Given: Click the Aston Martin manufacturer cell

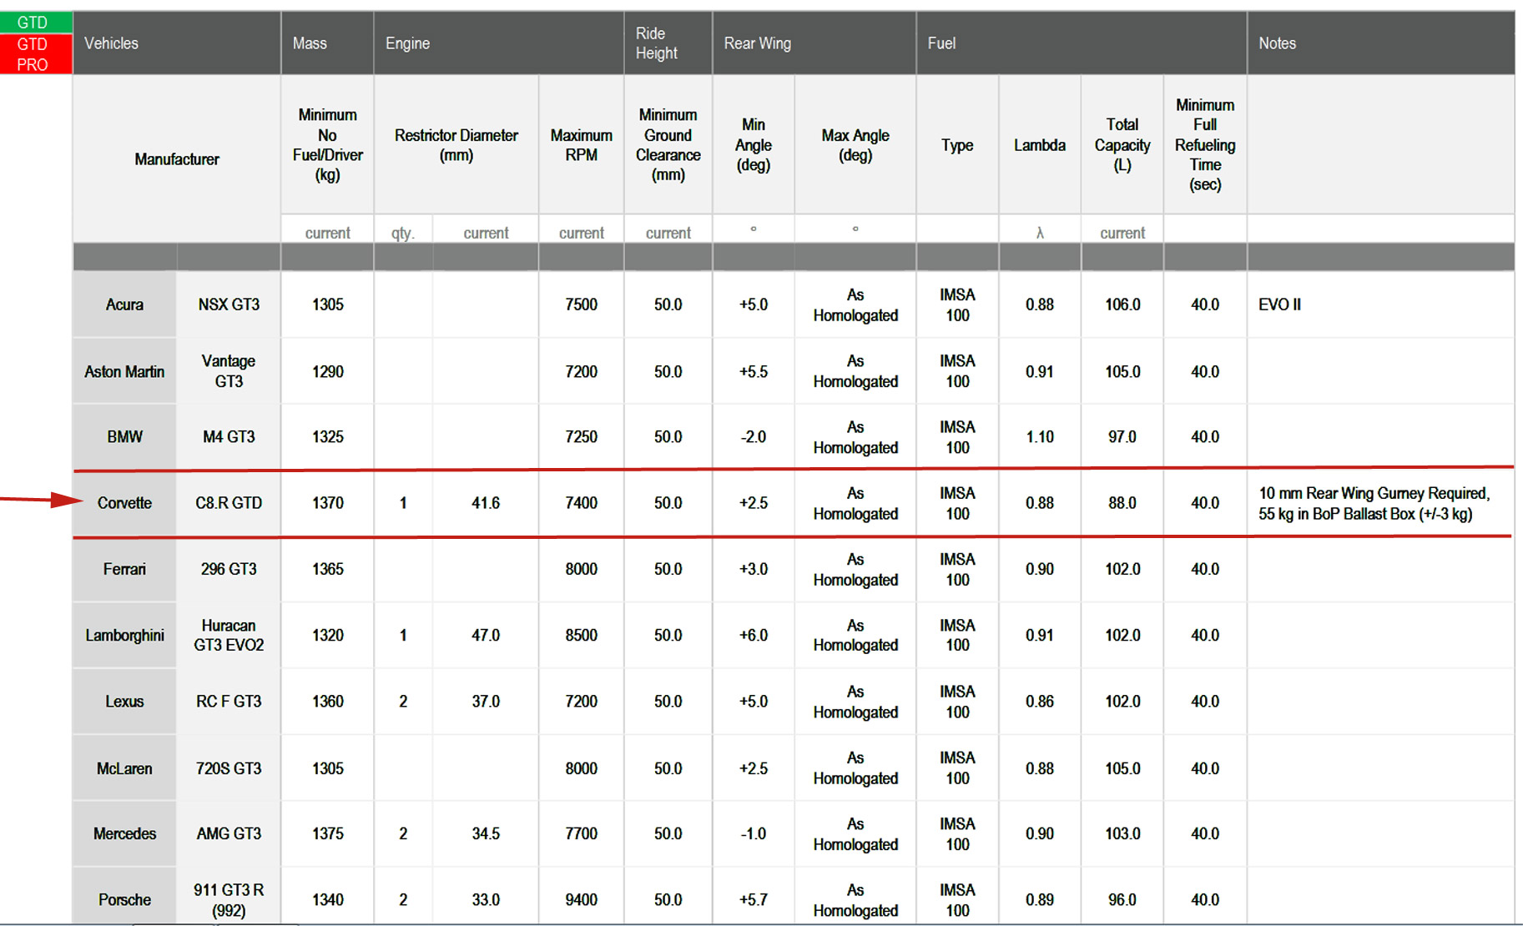Looking at the screenshot, I should (124, 371).
